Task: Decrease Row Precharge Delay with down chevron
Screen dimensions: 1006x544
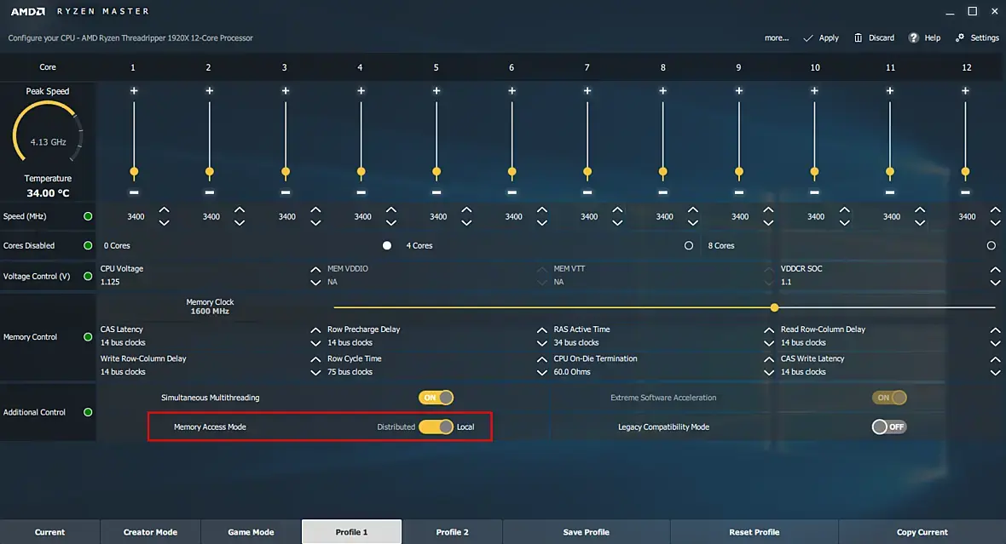Action: tap(542, 343)
